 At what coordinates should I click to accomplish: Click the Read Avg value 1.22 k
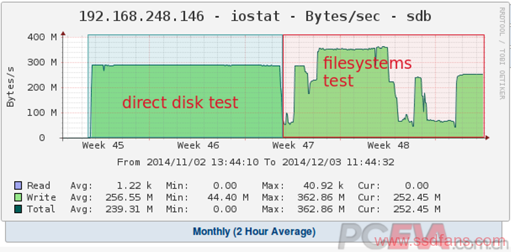pyautogui.click(x=134, y=186)
